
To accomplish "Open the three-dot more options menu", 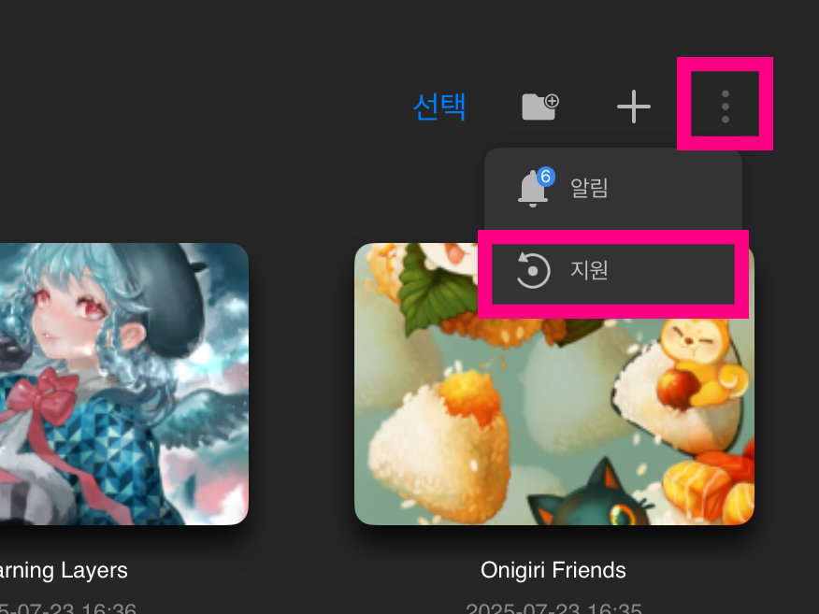I will pos(725,107).
